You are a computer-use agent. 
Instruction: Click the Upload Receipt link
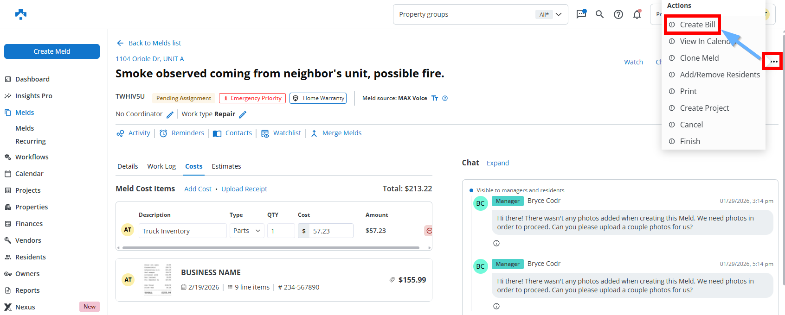(244, 189)
